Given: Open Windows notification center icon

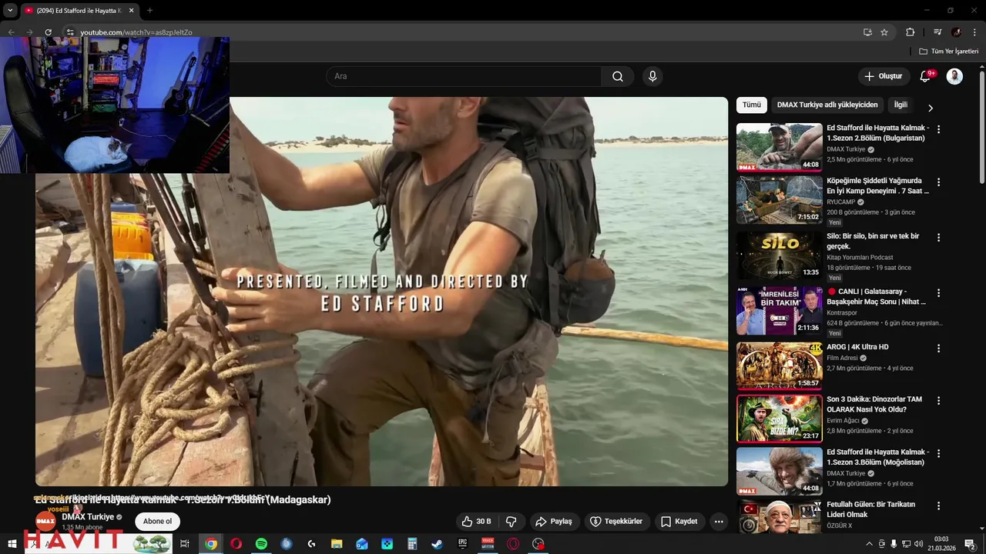Looking at the screenshot, I should pyautogui.click(x=970, y=544).
